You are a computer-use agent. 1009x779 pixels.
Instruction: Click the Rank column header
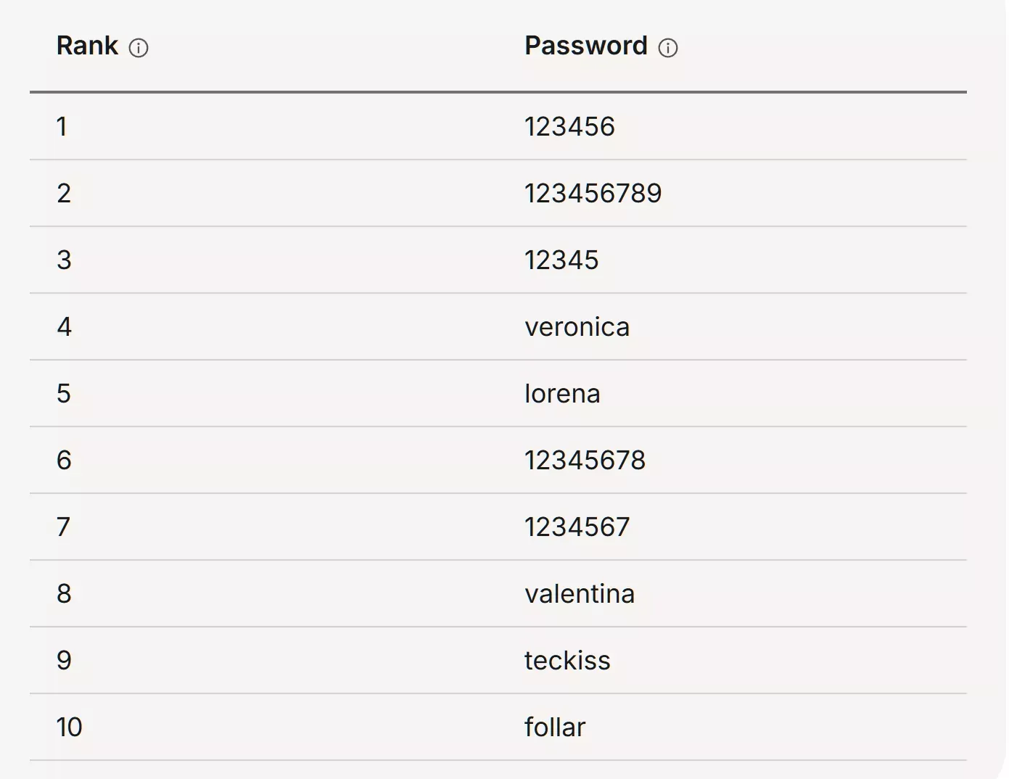tap(87, 46)
